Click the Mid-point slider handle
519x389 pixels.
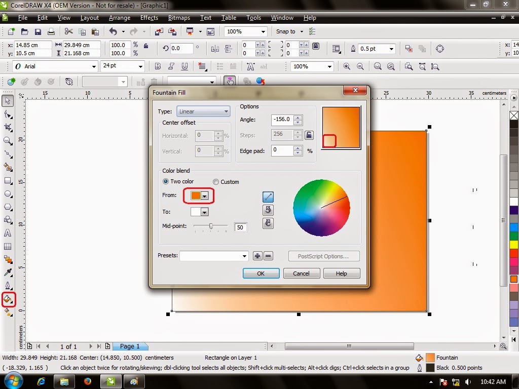coord(211,226)
